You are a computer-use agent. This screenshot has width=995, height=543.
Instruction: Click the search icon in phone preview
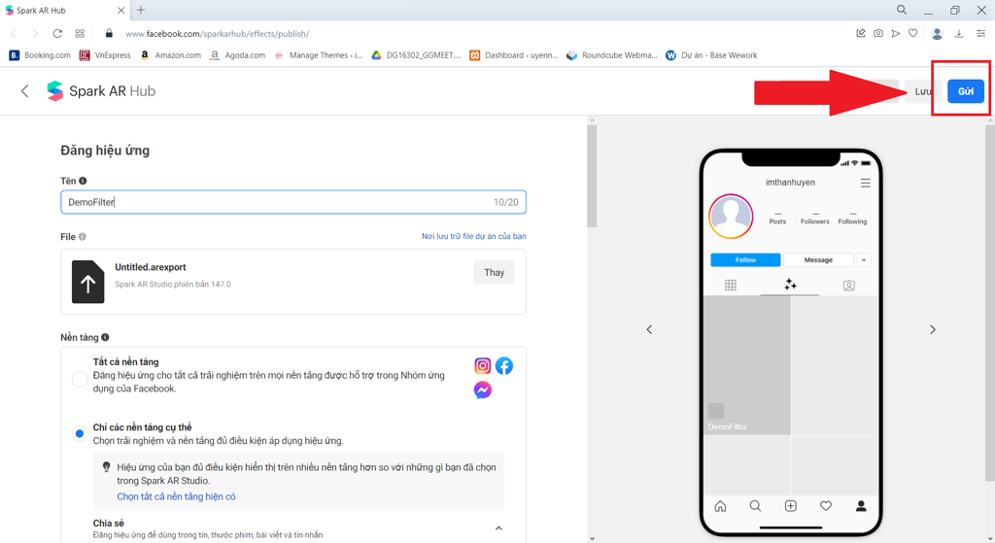755,506
